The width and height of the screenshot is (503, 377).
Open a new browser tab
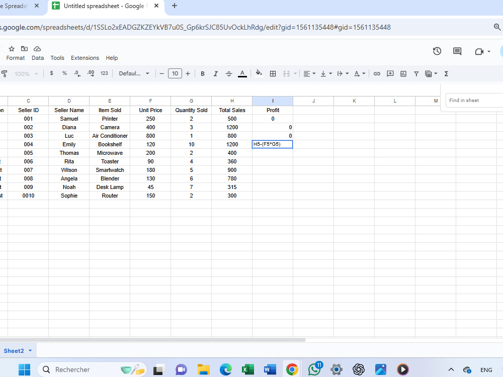coord(174,6)
